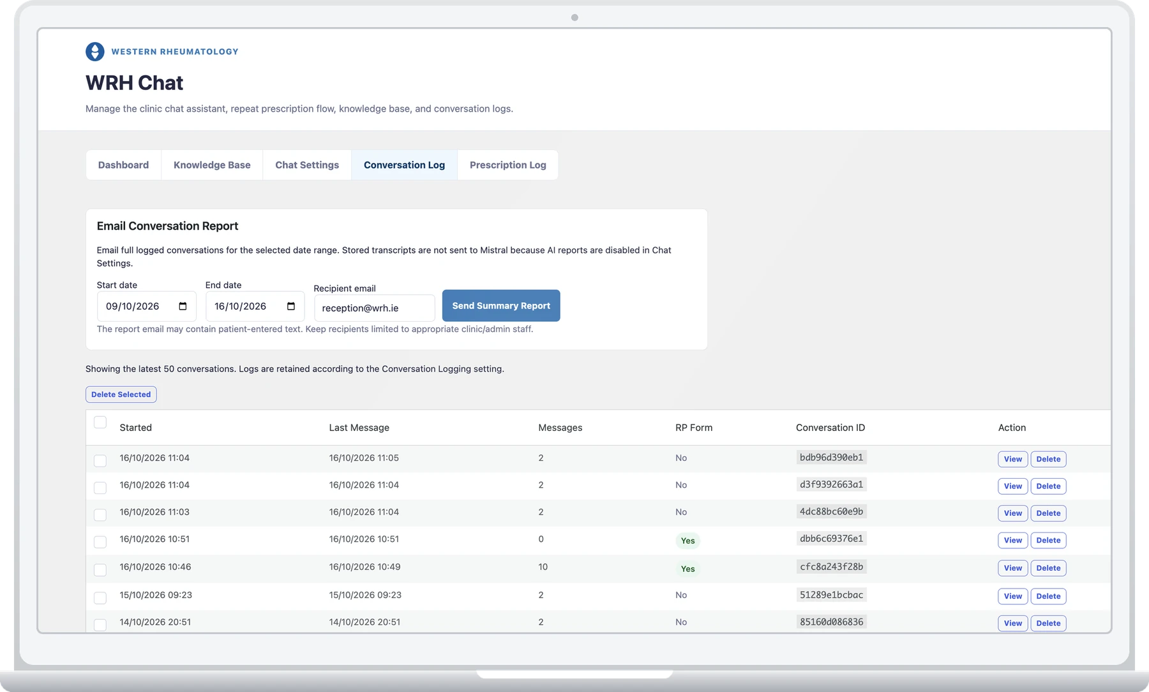Delete conversation cfc8a243f28b
The image size is (1149, 692).
click(1048, 568)
